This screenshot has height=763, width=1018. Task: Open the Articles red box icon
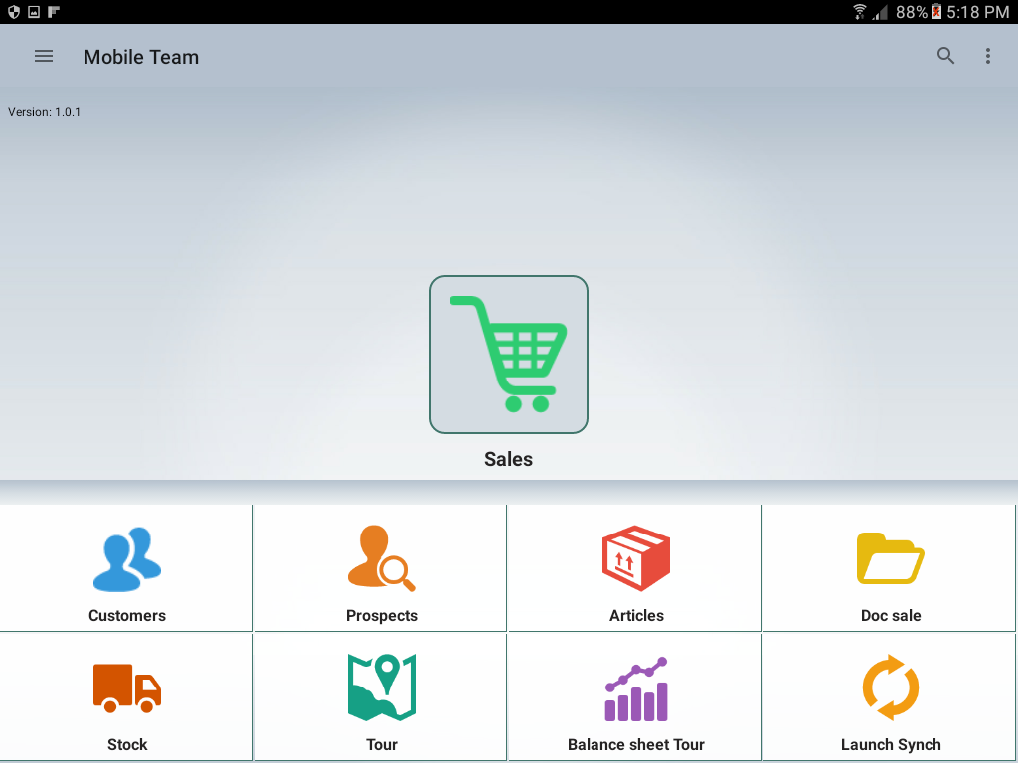[635, 558]
